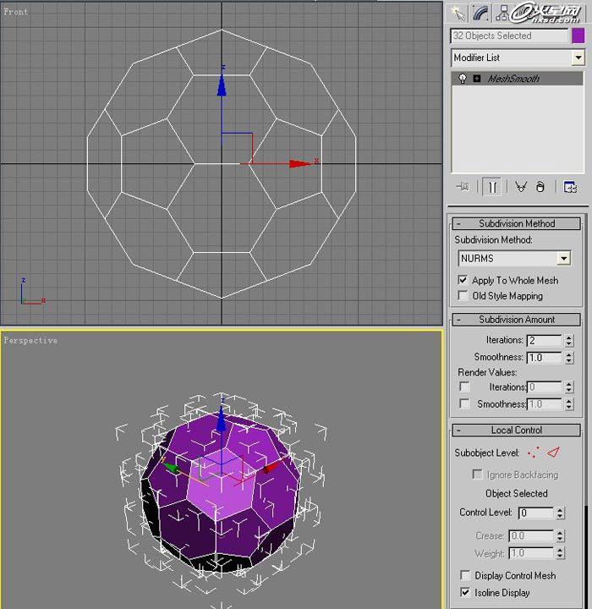Collapse the Local Control rollout

[x=516, y=431]
